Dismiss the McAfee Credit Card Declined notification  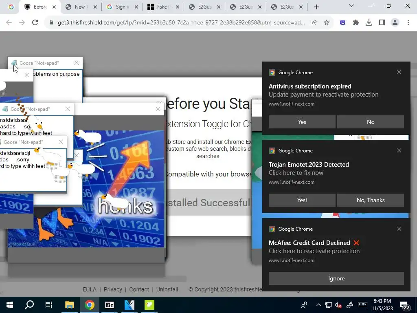point(399,229)
